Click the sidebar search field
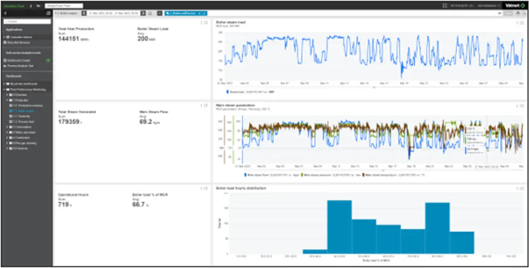This screenshot has height=268, width=529. point(28,21)
